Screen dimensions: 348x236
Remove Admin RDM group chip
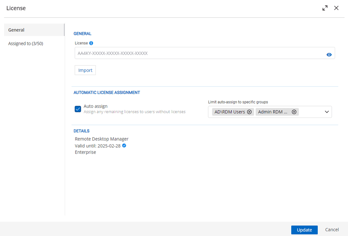coord(294,112)
